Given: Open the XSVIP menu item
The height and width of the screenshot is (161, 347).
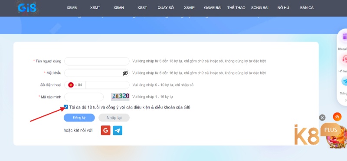Looking at the screenshot, I should 189,8.
